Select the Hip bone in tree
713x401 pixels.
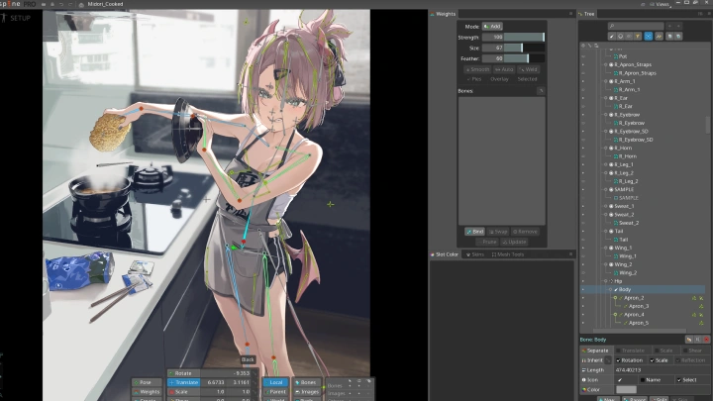pos(618,281)
